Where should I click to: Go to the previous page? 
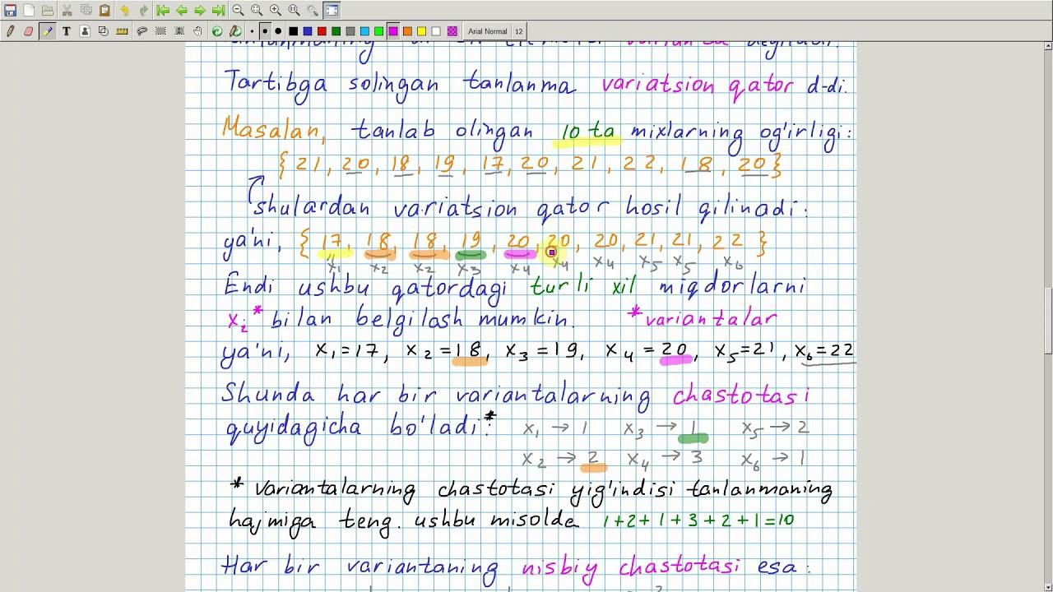pos(181,11)
